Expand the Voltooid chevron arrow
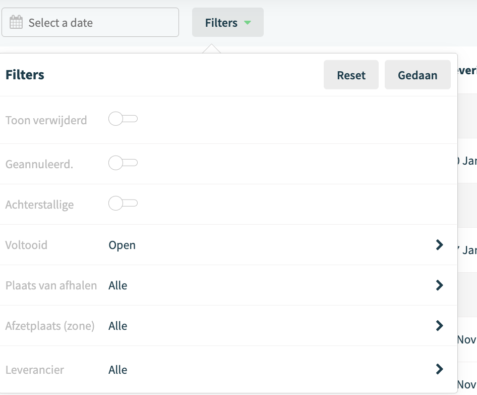 click(x=439, y=245)
